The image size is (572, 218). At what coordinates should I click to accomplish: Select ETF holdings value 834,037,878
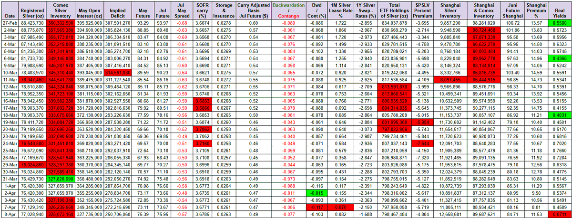coord(394,23)
